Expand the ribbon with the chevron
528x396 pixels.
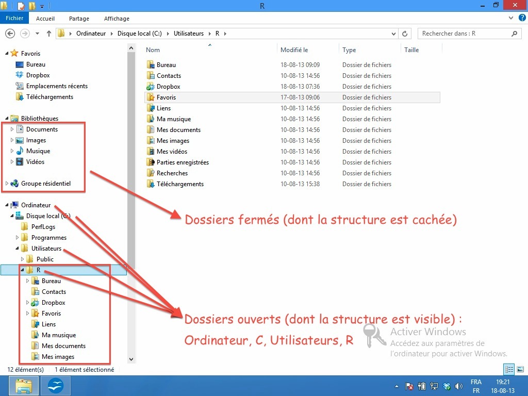[511, 18]
